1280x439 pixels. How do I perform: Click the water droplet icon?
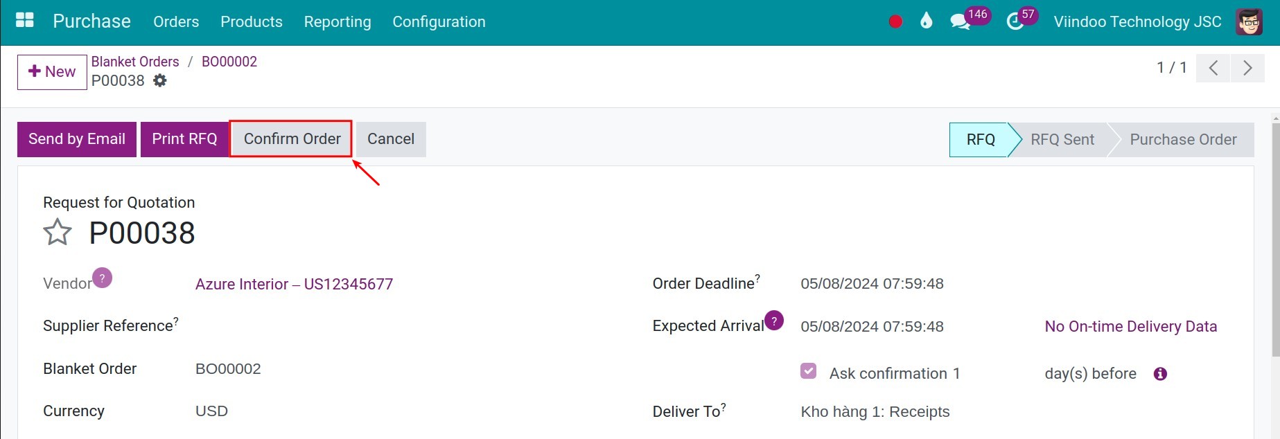926,21
